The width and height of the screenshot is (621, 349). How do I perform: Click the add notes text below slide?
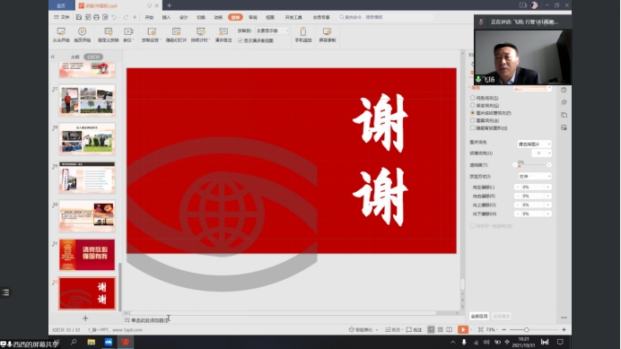pyautogui.click(x=150, y=320)
